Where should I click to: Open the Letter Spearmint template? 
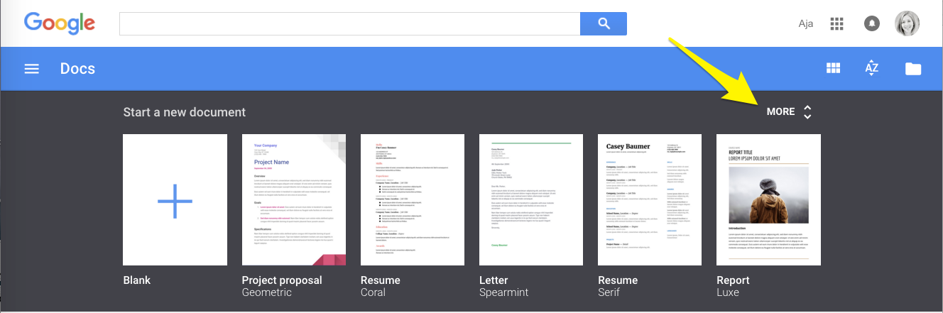pyautogui.click(x=531, y=199)
